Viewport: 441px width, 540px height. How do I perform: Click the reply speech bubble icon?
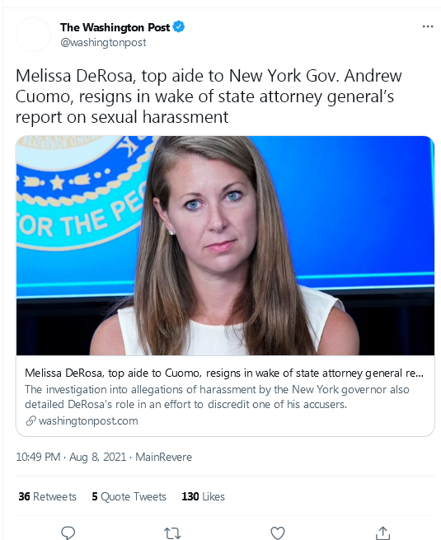[x=68, y=533]
